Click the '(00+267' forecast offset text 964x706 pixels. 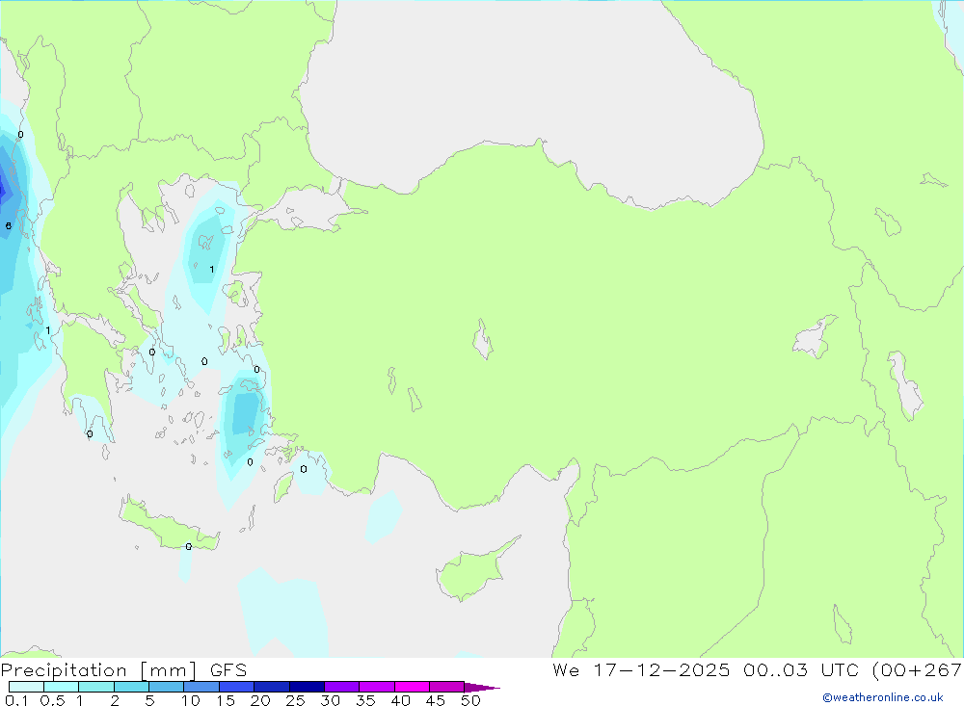pos(918,670)
